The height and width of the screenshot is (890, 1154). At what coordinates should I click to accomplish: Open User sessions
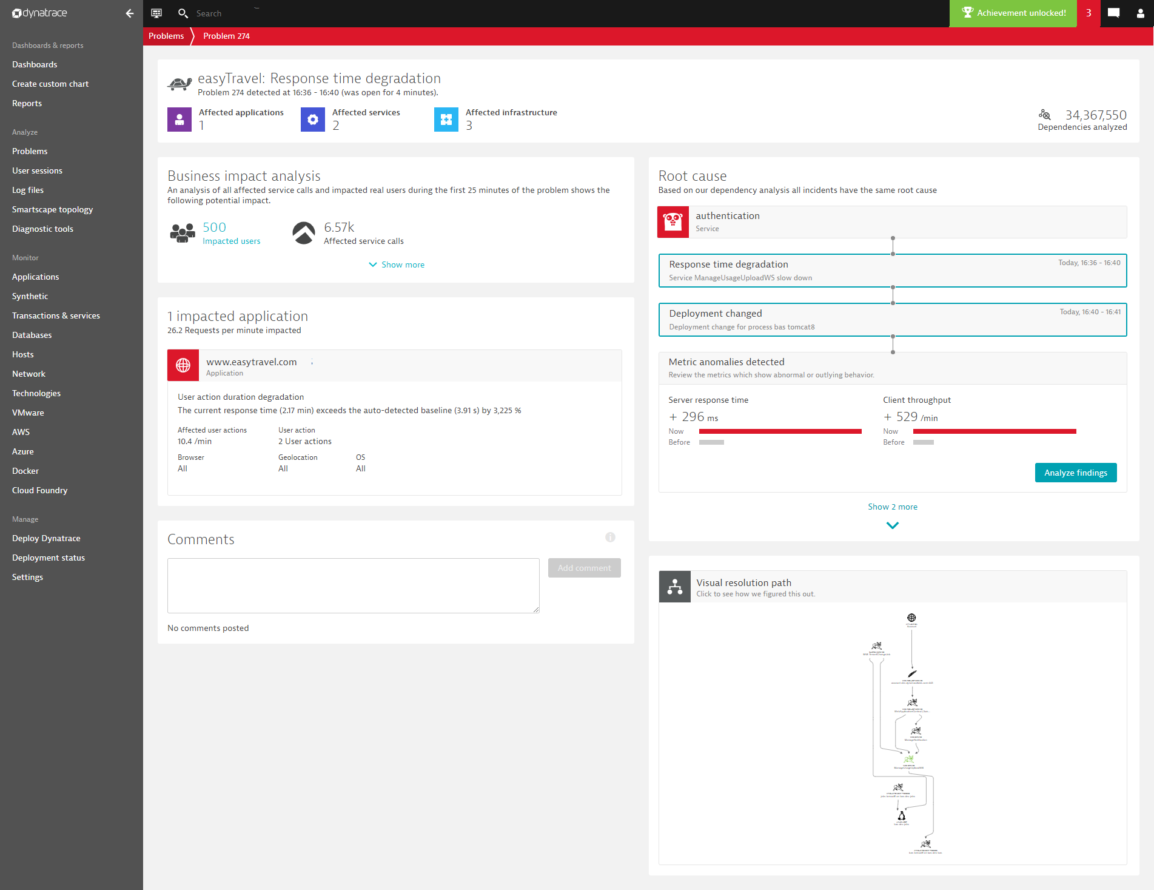[37, 170]
